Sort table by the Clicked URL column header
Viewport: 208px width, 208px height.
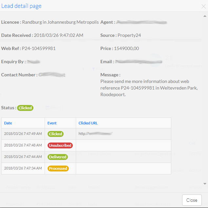[88, 123]
